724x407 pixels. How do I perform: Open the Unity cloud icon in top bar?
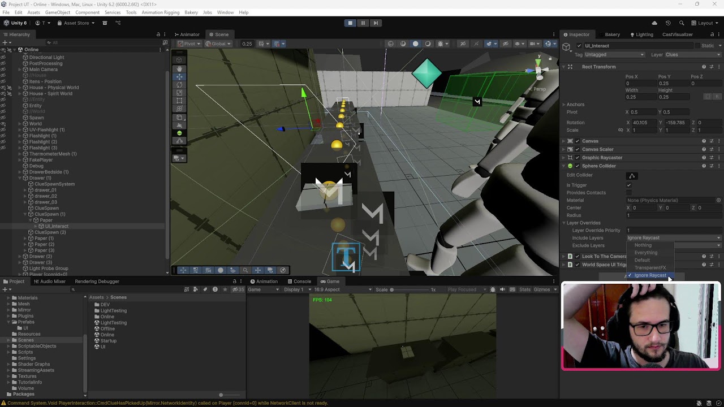pos(654,23)
